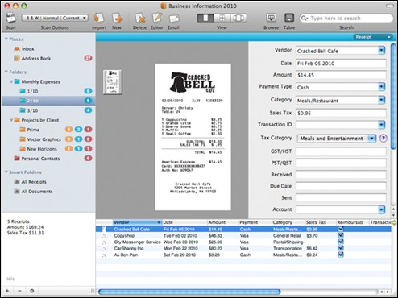The width and height of the screenshot is (398, 298).
Task: Toggle Reimbursable checkbox for Copyshop row
Action: coord(341,235)
